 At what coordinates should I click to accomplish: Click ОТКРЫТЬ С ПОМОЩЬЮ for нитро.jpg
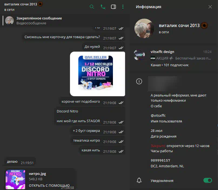[x=49, y=185]
